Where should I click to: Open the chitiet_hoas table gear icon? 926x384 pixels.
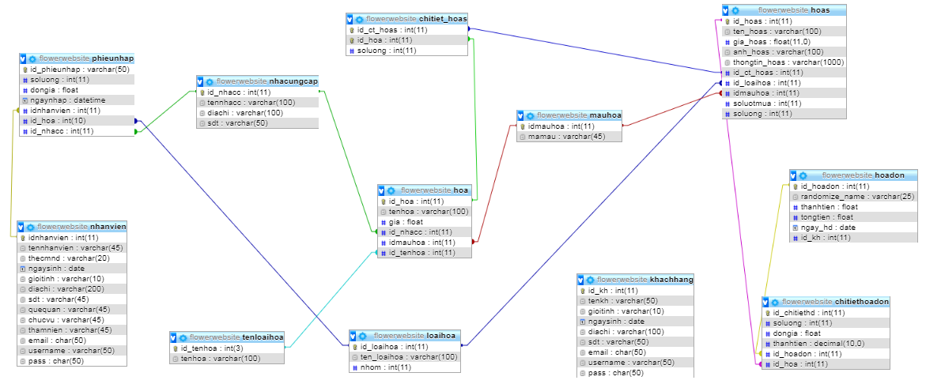coord(360,19)
